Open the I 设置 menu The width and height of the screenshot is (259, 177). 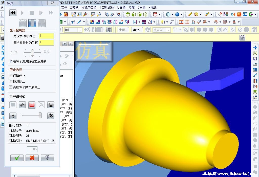(x=142, y=8)
